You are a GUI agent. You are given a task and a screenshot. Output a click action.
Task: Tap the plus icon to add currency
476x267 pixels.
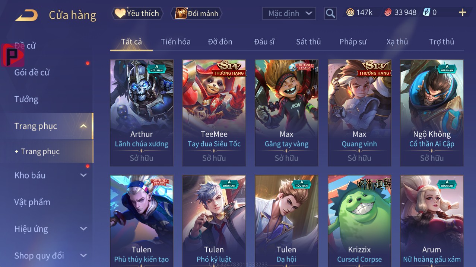pos(463,13)
